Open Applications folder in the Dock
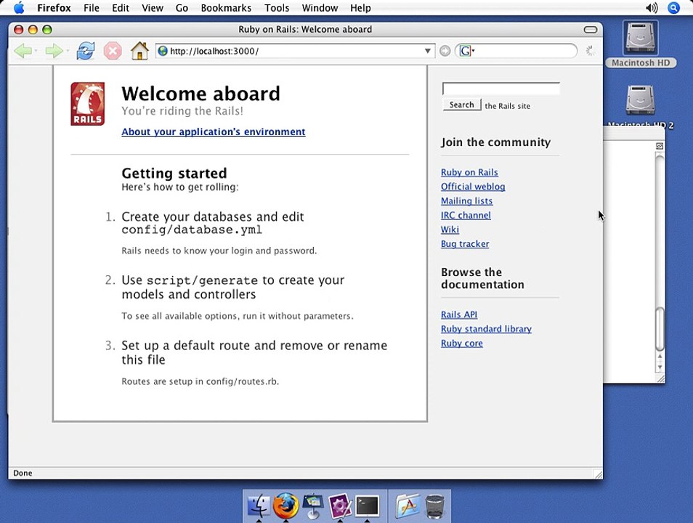 [x=408, y=506]
